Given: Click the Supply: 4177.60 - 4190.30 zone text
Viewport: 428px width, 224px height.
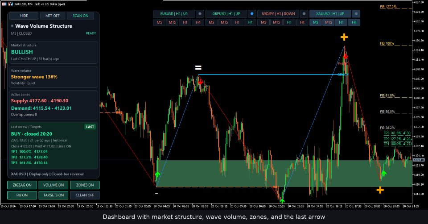Looking at the screenshot, I should pyautogui.click(x=40, y=101).
